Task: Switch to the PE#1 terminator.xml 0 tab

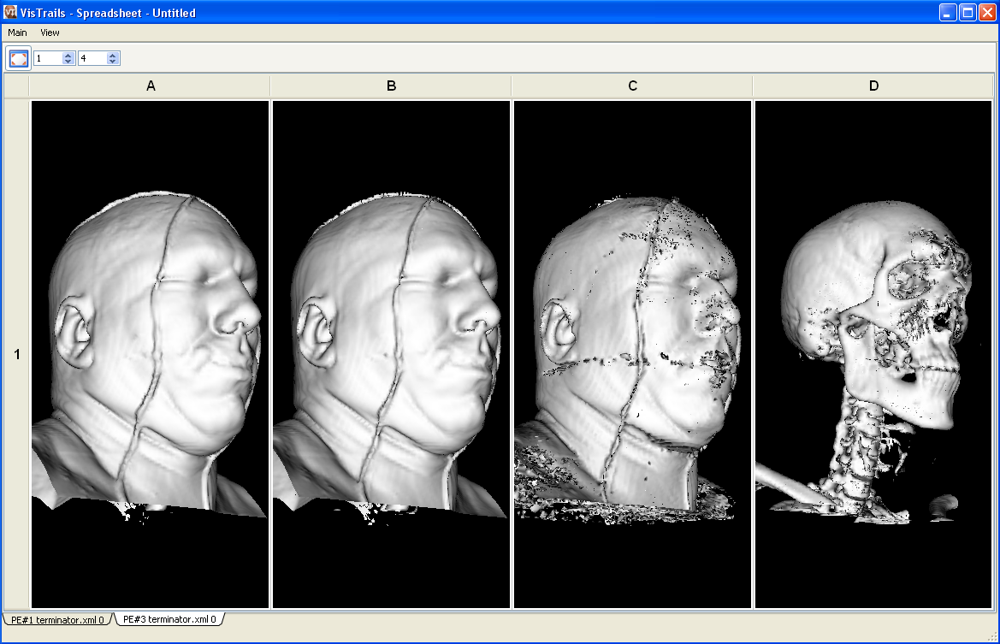Action: (x=57, y=619)
